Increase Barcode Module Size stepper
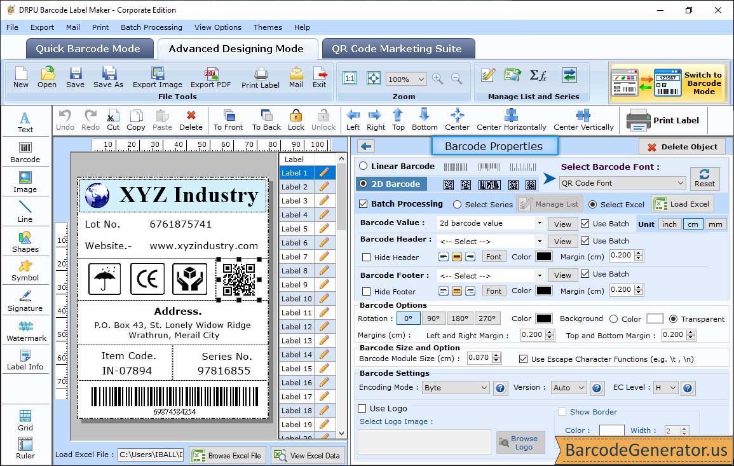Image resolution: width=734 pixels, height=466 pixels. pos(497,355)
